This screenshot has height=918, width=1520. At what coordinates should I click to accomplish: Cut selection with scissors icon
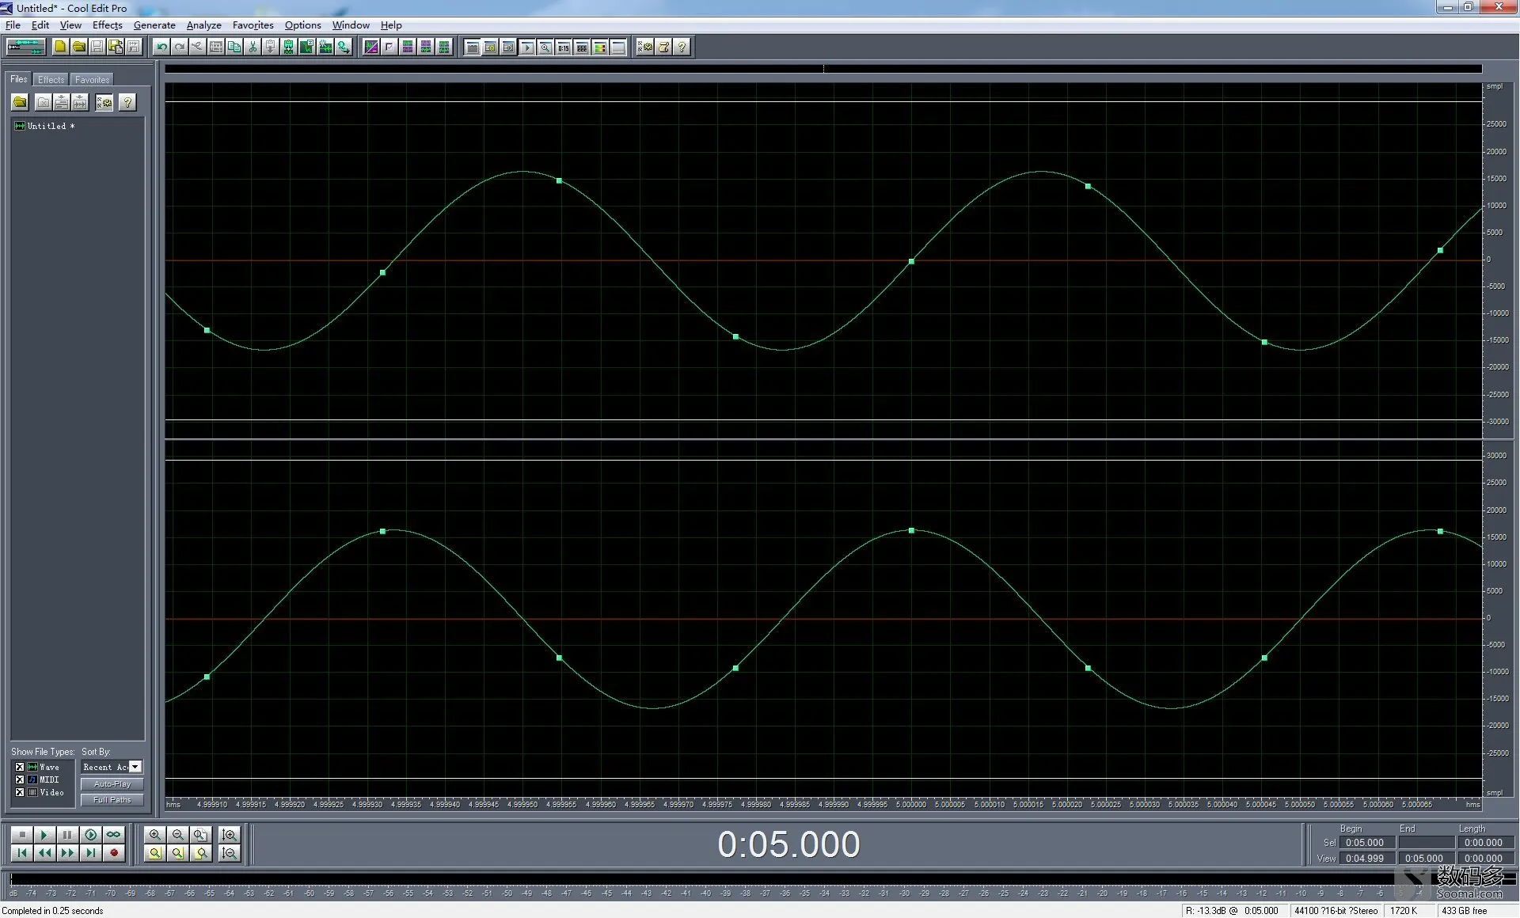[x=253, y=47]
